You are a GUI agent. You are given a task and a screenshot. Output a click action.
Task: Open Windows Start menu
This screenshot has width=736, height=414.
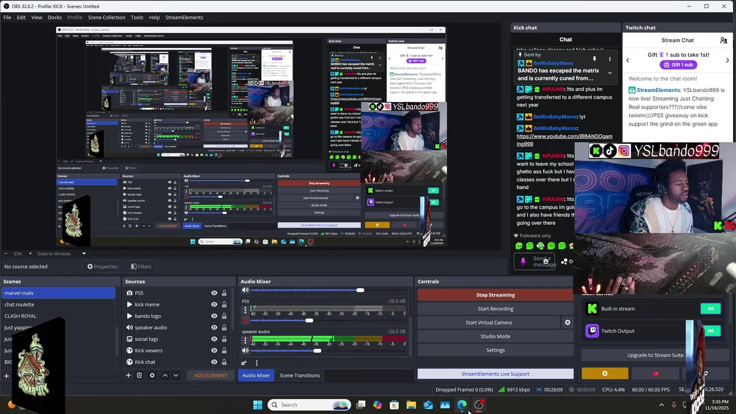pyautogui.click(x=258, y=405)
